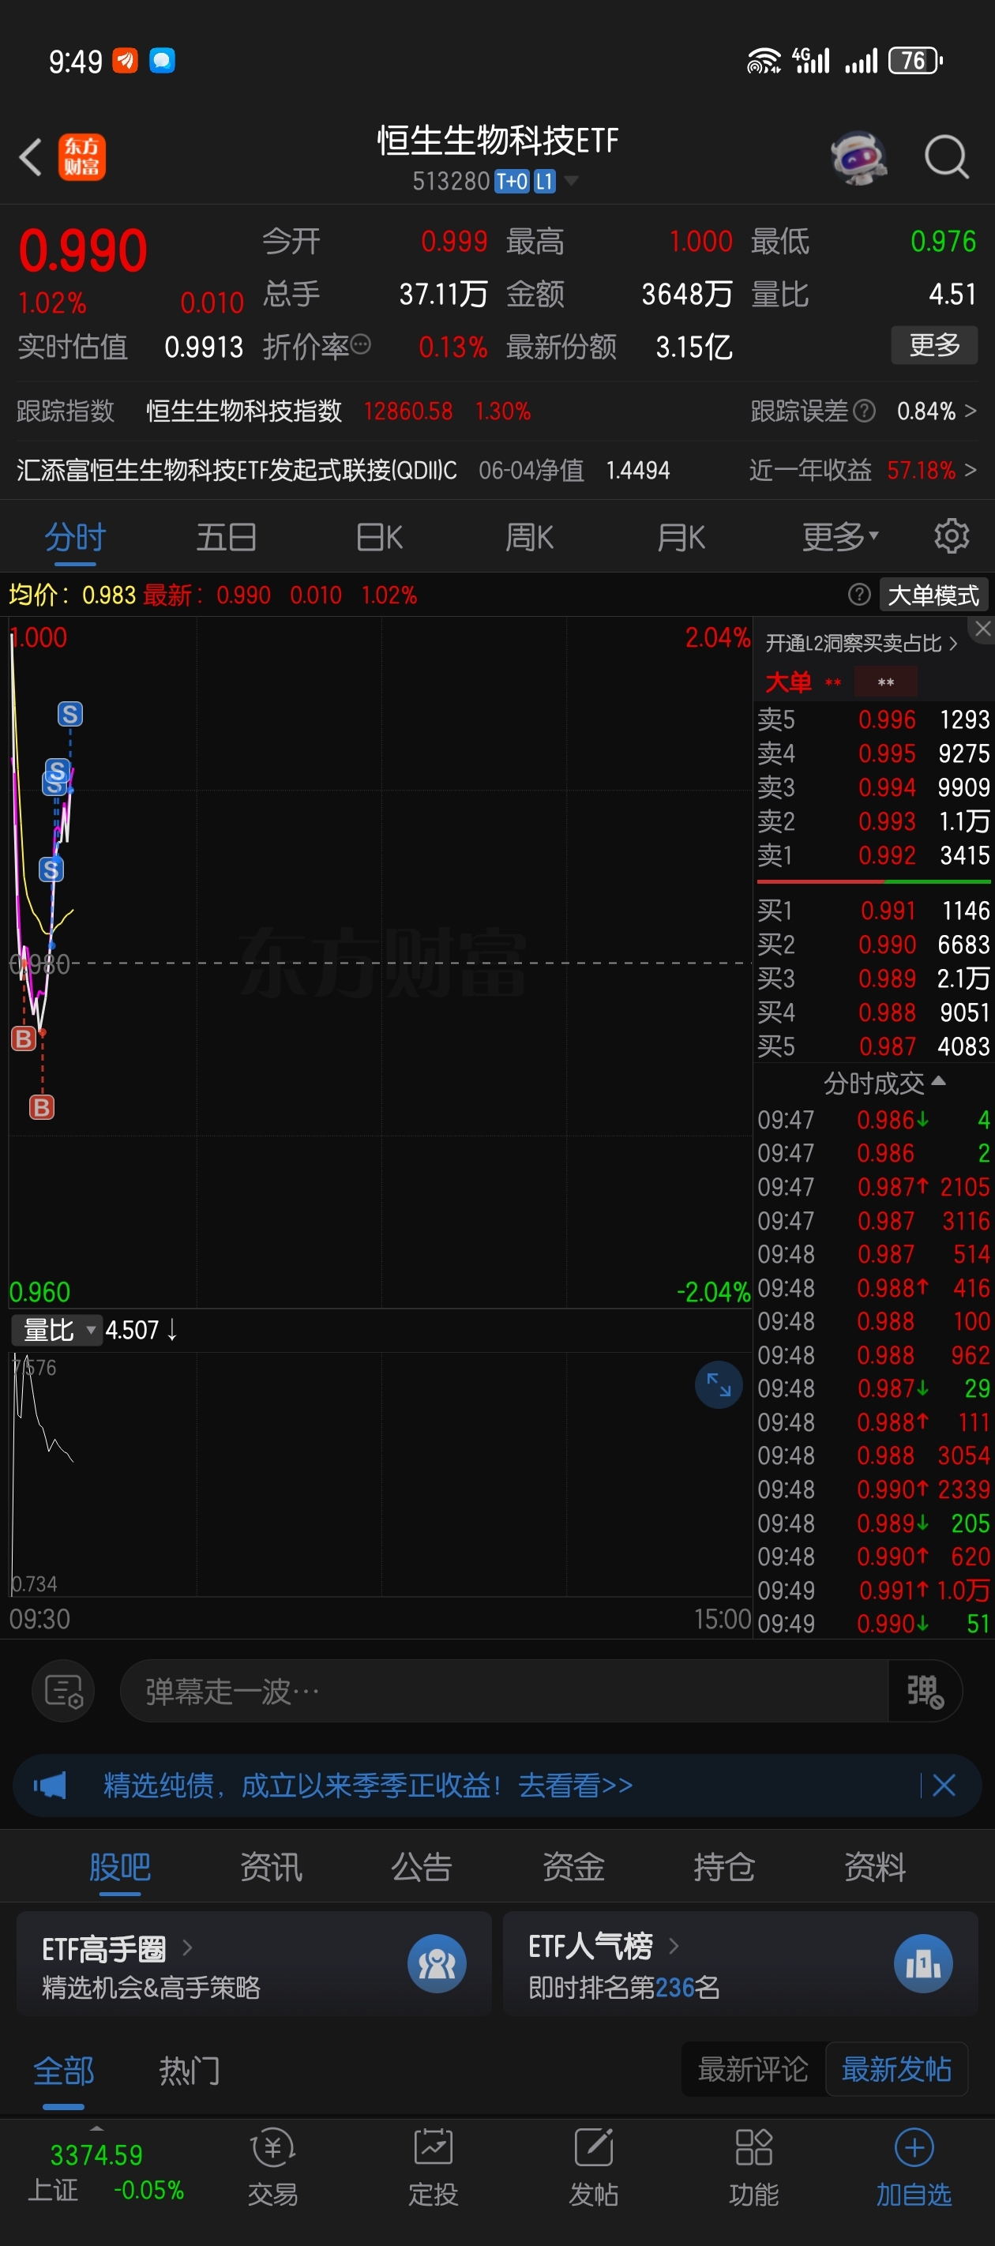The width and height of the screenshot is (995, 2246).
Task: Open the 量比 indicator dropdown
Action: (57, 1330)
